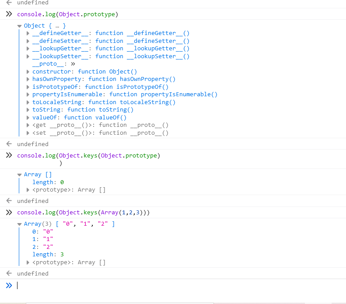Click 'function propertyIsEnumerable()' value
This screenshot has height=304, width=346.
click(x=163, y=94)
